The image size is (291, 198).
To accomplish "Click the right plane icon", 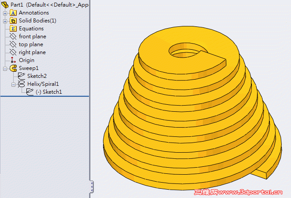I will point(13,52).
